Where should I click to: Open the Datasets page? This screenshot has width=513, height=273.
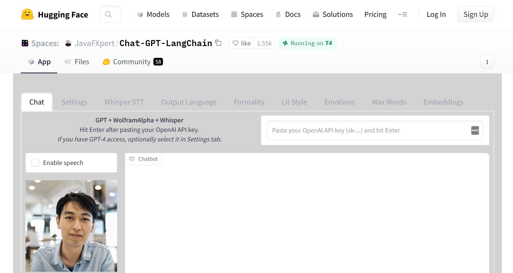tap(200, 14)
